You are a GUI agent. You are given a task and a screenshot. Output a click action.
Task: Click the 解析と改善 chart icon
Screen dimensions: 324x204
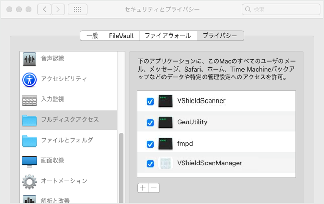(x=29, y=199)
